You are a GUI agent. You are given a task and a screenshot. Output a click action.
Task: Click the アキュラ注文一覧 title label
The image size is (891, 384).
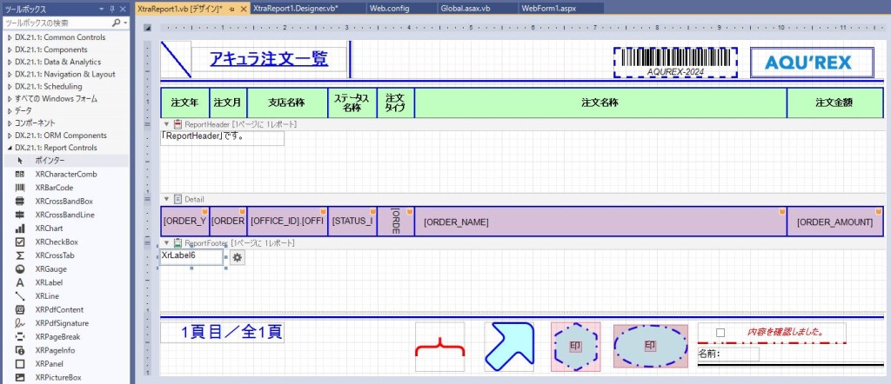click(268, 59)
